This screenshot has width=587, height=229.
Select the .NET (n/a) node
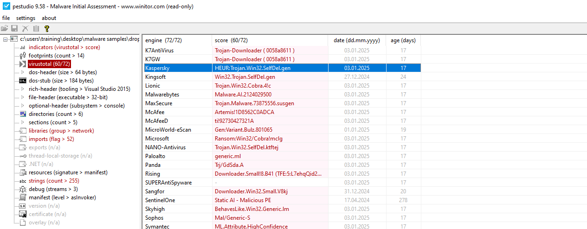pos(41,164)
